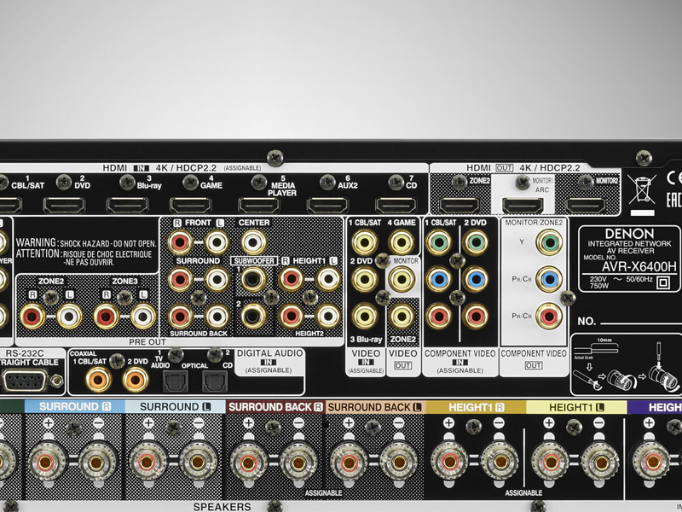Click the dark red SURROUND BACK R label
The image size is (682, 512).
[275, 407]
